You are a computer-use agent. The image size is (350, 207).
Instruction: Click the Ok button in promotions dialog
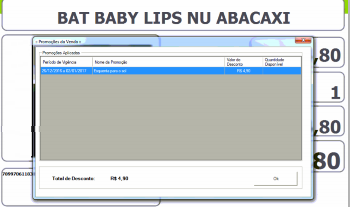coord(276,179)
